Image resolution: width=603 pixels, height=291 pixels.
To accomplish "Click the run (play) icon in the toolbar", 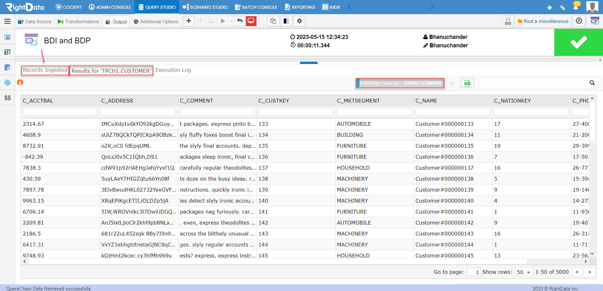I will coord(222,21).
